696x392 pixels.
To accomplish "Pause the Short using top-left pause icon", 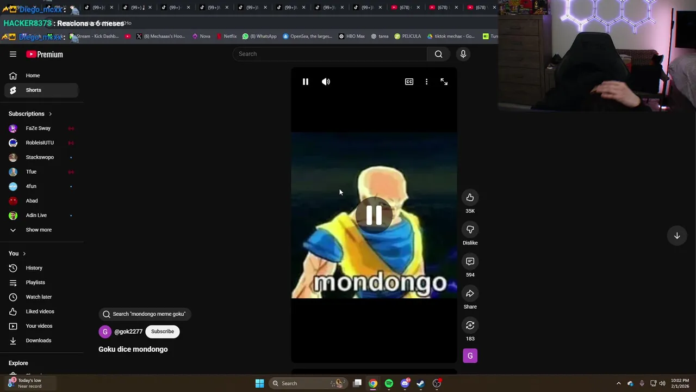I will click(306, 82).
